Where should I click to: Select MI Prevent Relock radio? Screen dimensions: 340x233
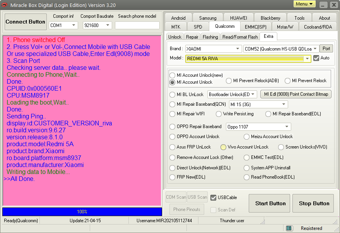point(287,81)
